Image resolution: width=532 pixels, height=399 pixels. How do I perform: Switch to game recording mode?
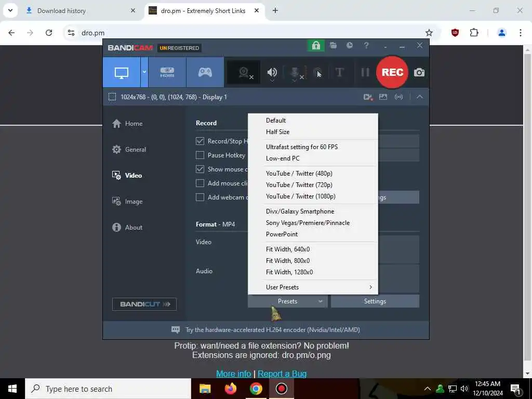pos(205,72)
